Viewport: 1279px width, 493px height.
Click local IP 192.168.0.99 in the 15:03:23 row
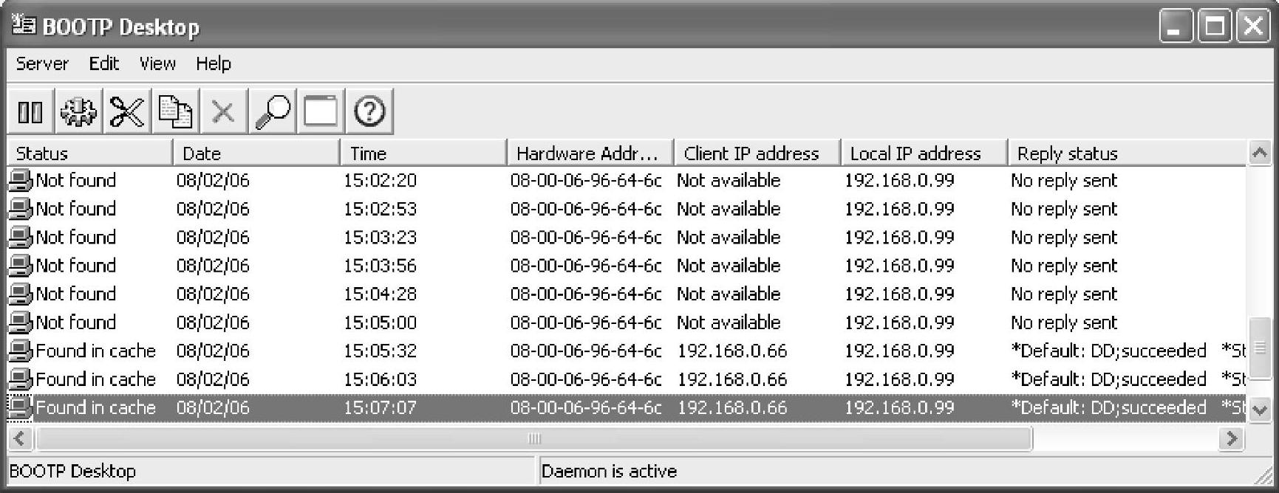pos(899,237)
